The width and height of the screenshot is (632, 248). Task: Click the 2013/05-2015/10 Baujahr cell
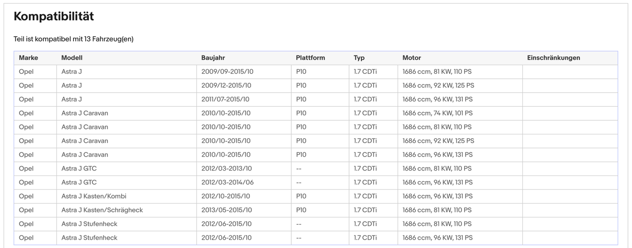coord(227,210)
